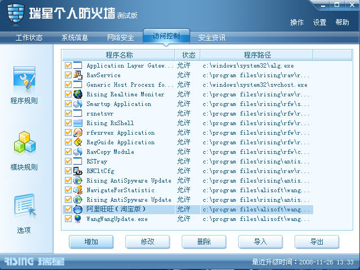Screen dimensions: 360x270
Task: Click the 导出 export button
Action: pyautogui.click(x=317, y=242)
